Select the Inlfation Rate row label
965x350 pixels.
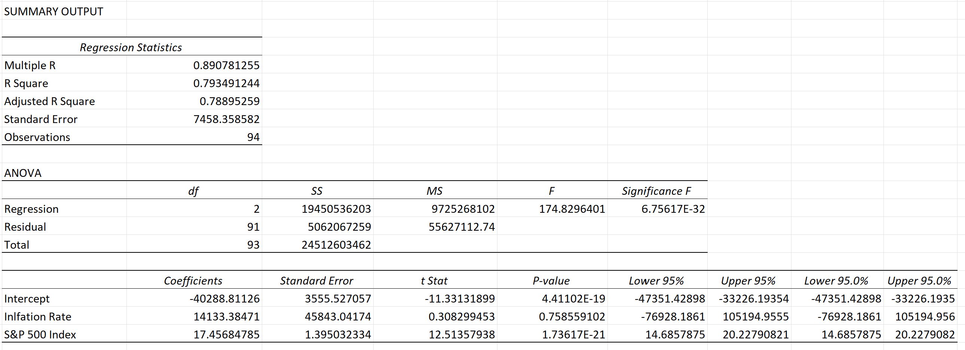click(x=37, y=316)
